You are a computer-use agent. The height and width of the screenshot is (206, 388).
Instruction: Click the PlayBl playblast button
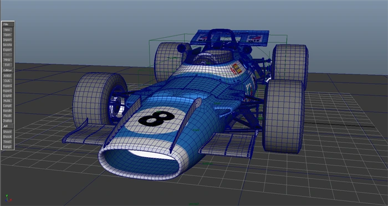pyautogui.click(x=7, y=115)
